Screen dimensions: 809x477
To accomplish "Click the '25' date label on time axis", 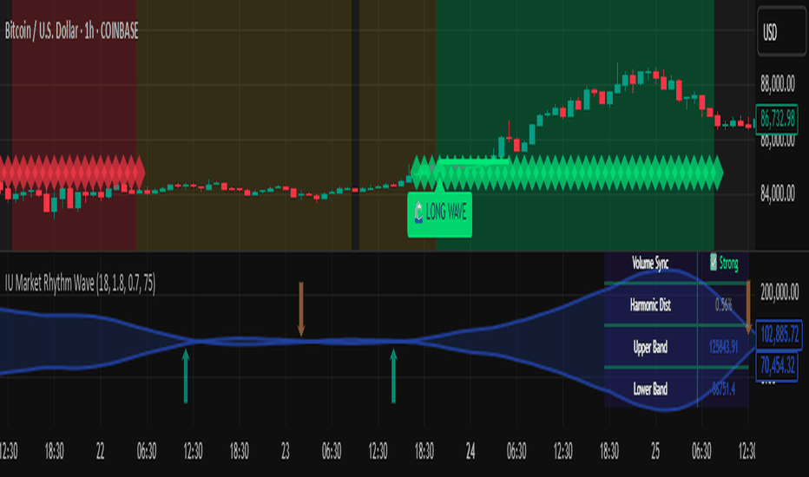I will click(x=655, y=451).
